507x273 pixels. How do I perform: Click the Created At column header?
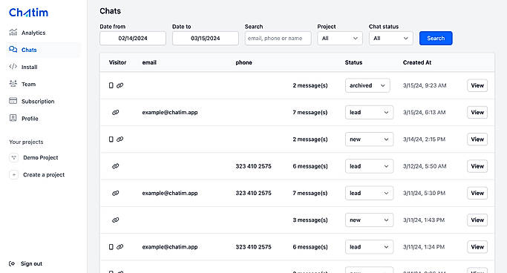coord(417,62)
